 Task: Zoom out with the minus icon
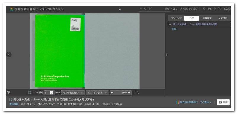(112, 93)
